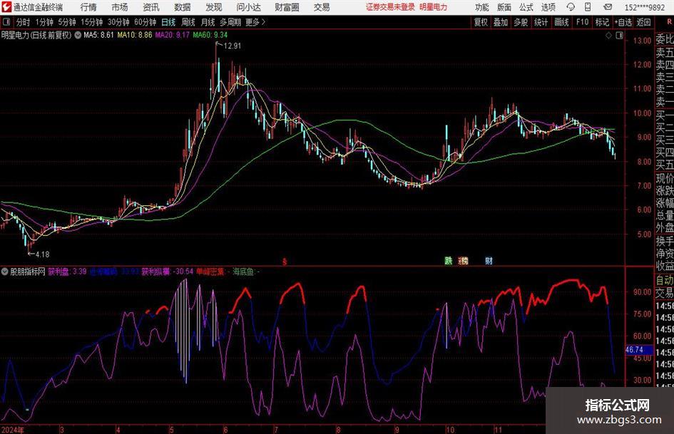Click the 叠加 overlay button
The image size is (674, 434).
point(501,22)
